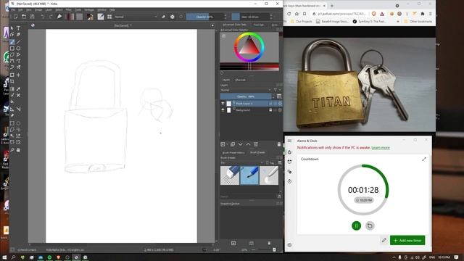Open the brush editor from Krita toolbar

click(101, 17)
